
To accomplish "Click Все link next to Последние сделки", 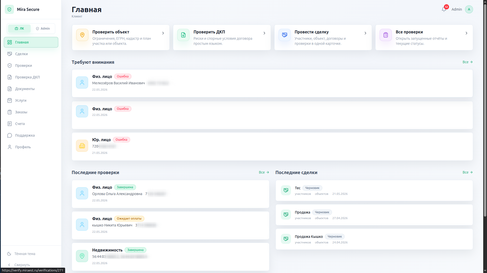I will [x=467, y=172].
